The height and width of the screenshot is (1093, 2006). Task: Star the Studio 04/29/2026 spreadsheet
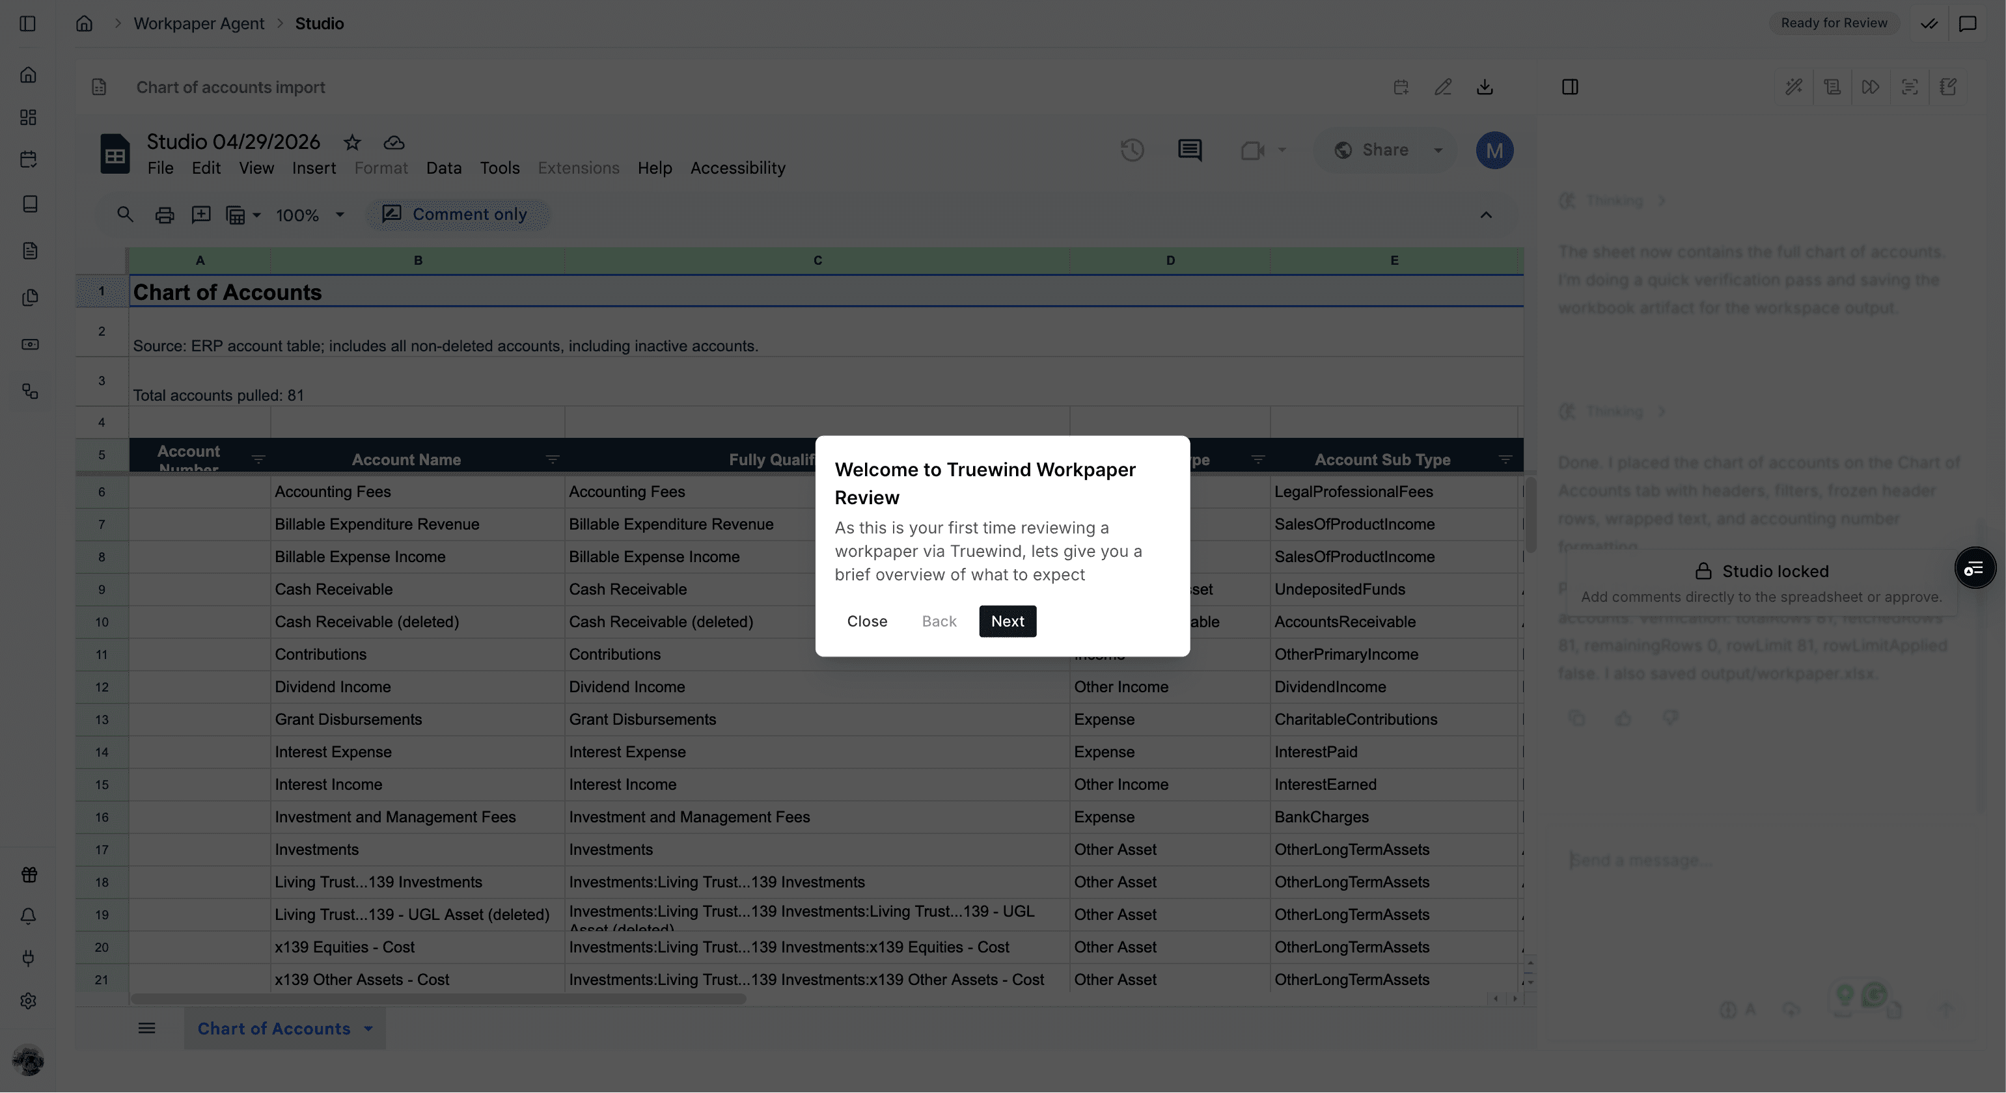click(x=352, y=142)
